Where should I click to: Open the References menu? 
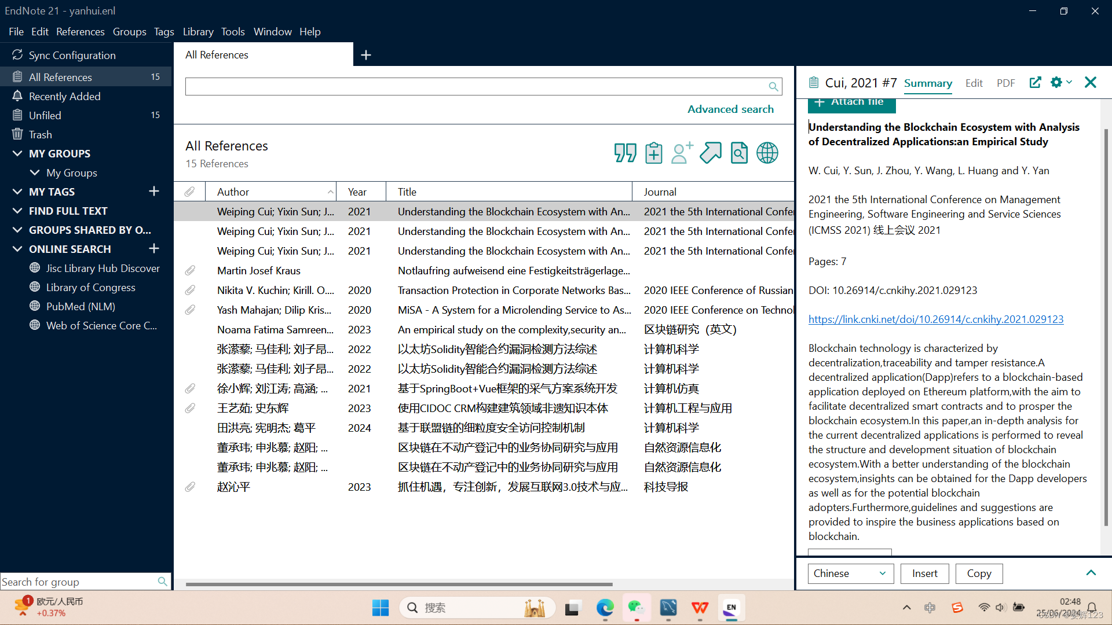pyautogui.click(x=80, y=32)
